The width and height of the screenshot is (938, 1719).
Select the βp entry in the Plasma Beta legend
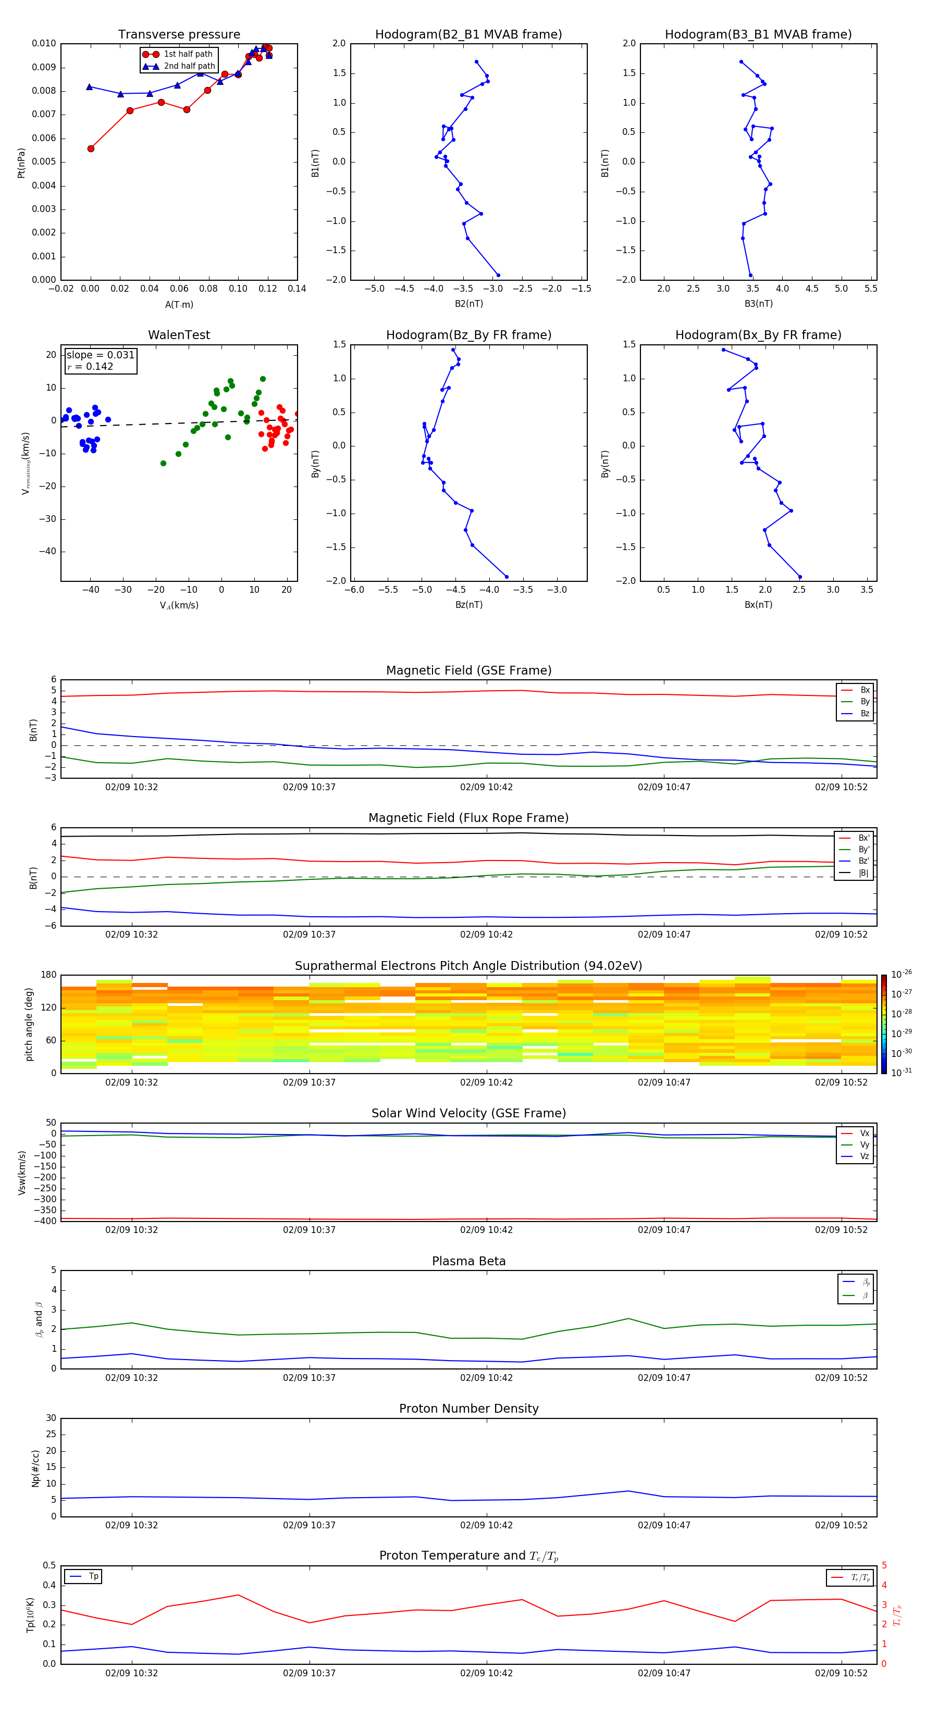click(857, 1282)
